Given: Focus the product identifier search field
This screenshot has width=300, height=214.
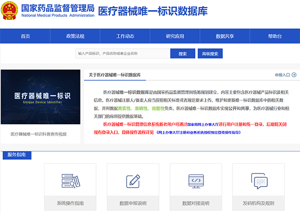Looking at the screenshot, I should pyautogui.click(x=123, y=53).
